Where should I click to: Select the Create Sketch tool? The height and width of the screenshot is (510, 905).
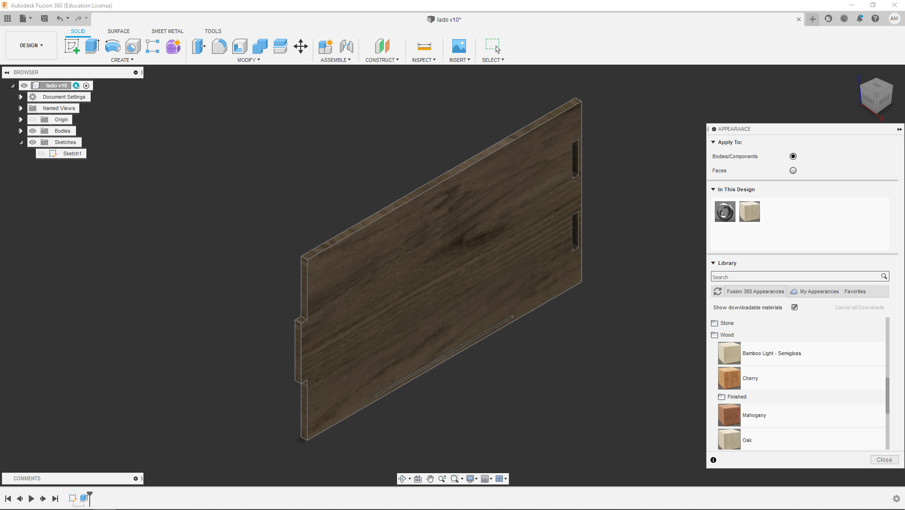tap(72, 46)
